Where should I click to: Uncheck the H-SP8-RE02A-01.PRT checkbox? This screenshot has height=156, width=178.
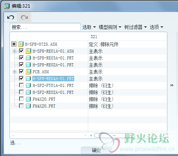(21, 64)
